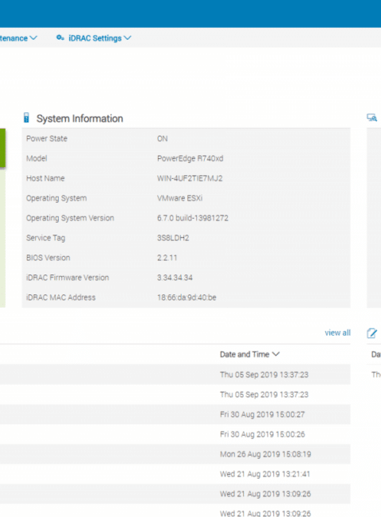The image size is (381, 517).
Task: Click first Thu 05 Sep 2019 13:37:23 entry
Action: pyautogui.click(x=264, y=375)
